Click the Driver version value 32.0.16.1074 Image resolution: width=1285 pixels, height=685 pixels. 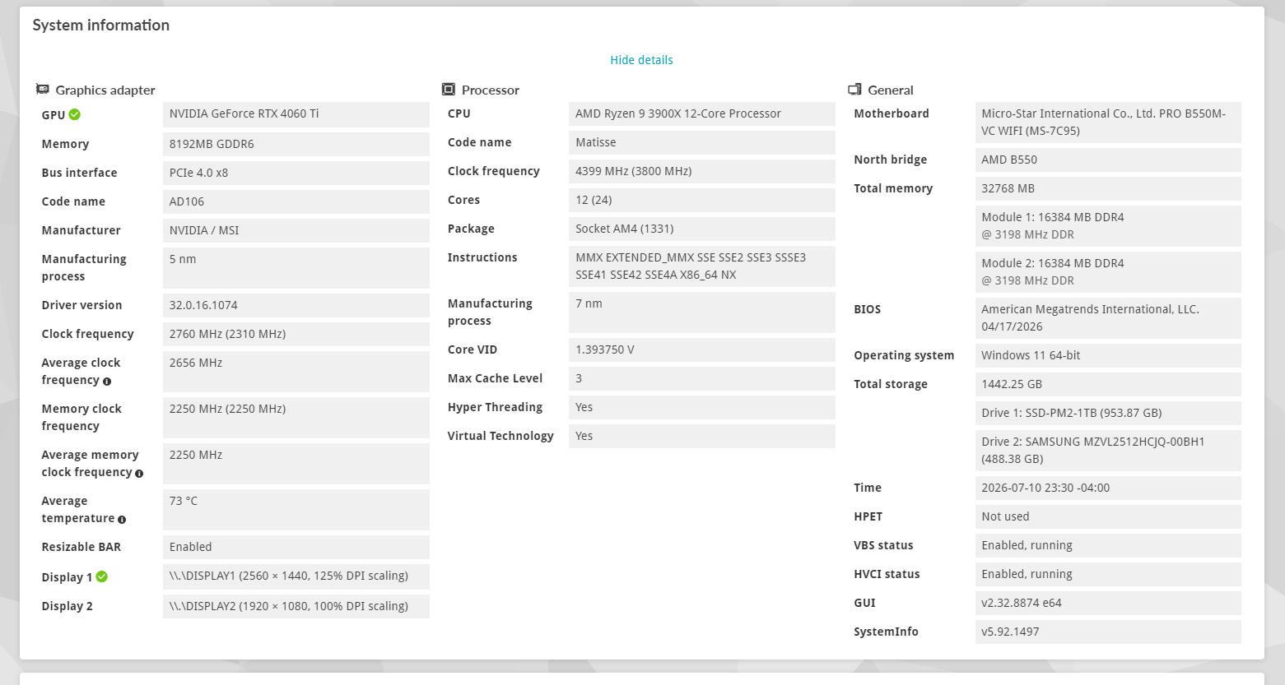[296, 305]
